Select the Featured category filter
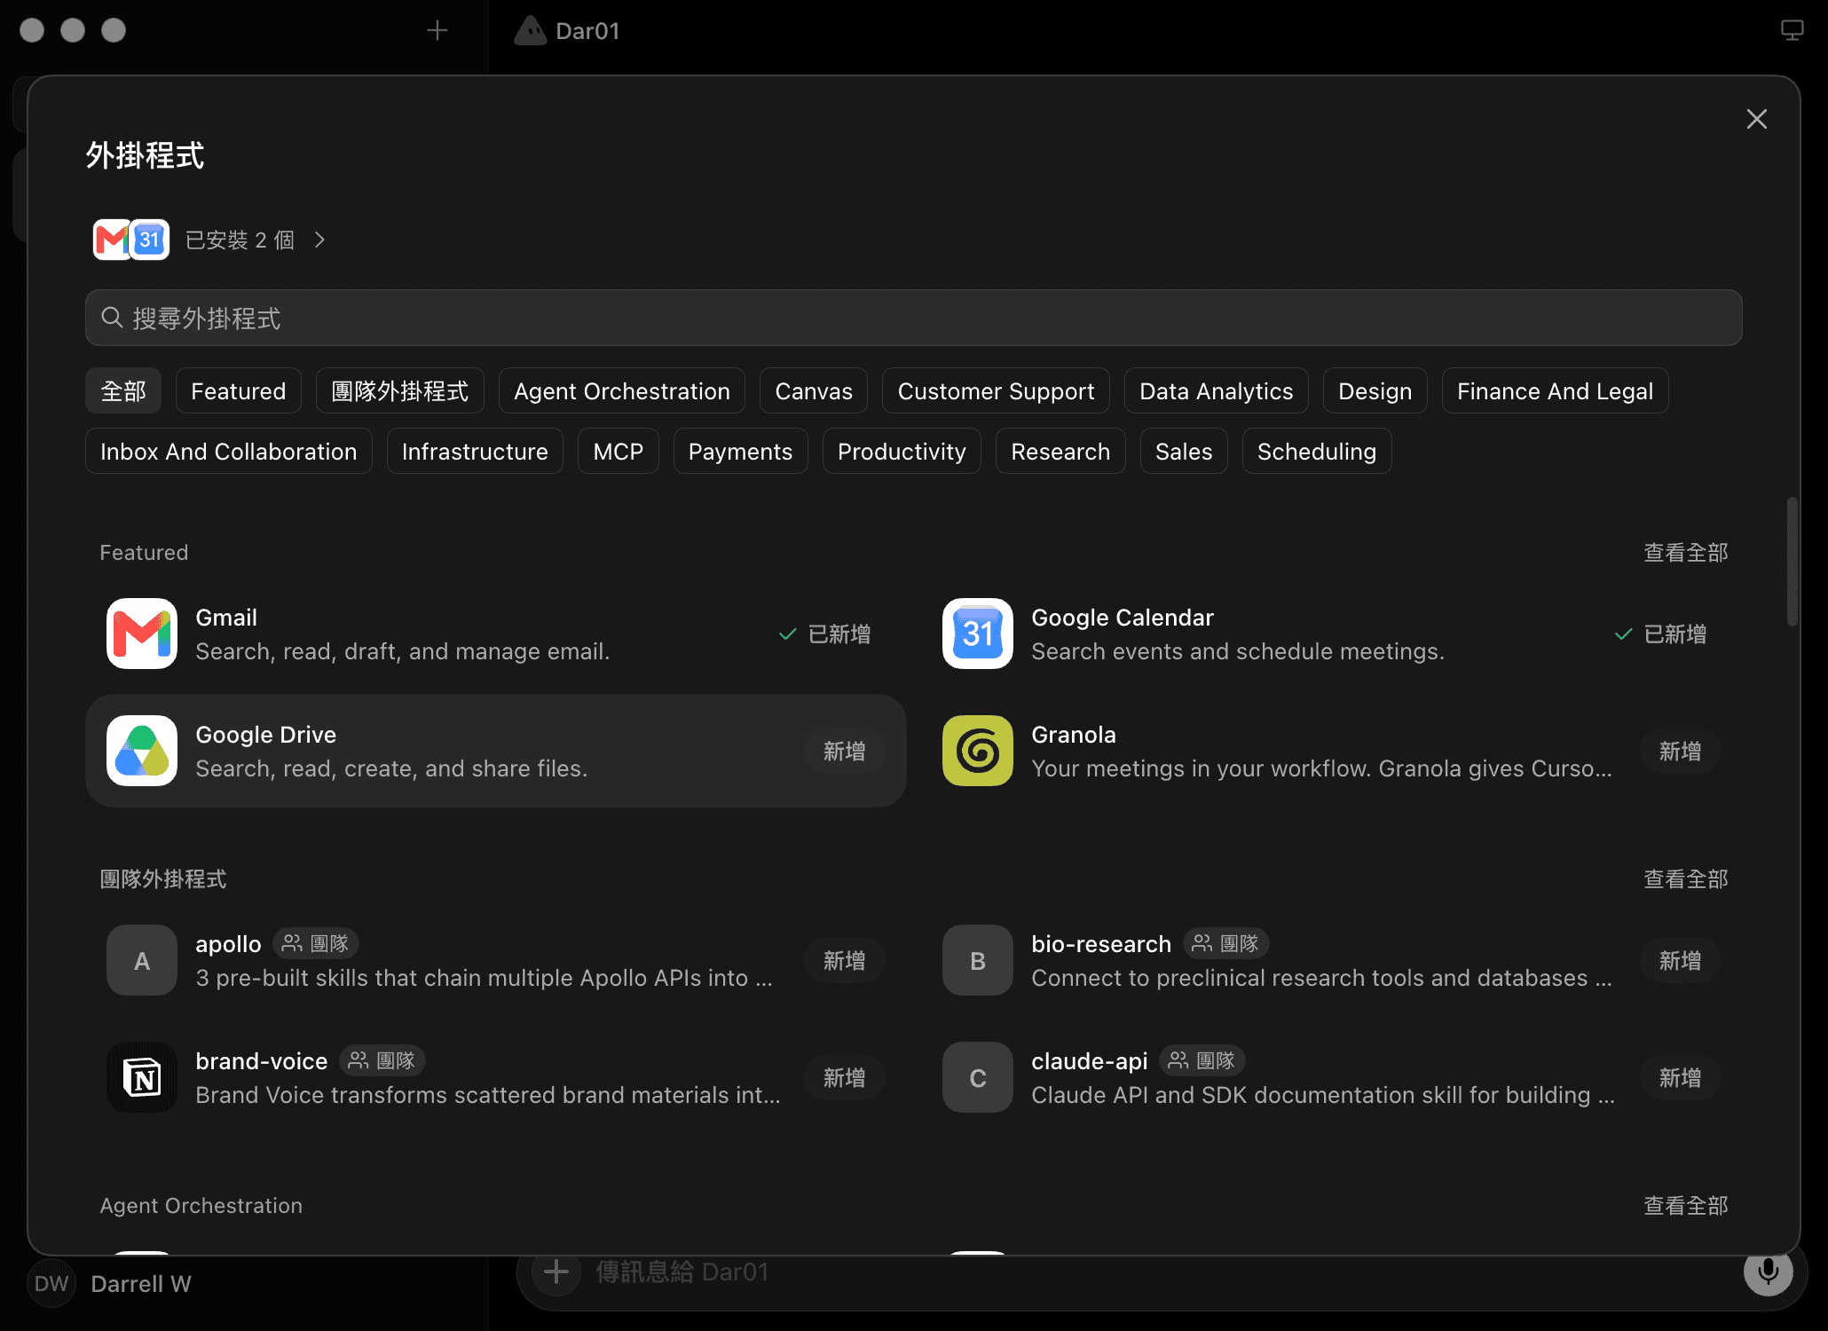This screenshot has width=1828, height=1331. pyautogui.click(x=239, y=390)
